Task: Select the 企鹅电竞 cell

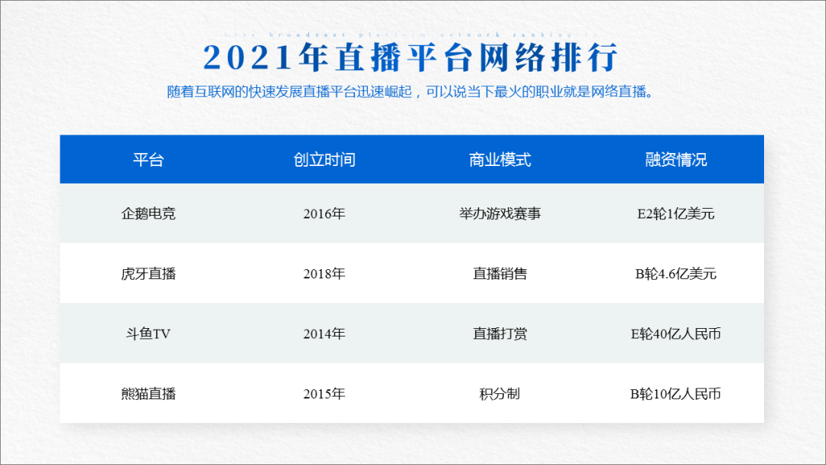Action: pos(148,213)
